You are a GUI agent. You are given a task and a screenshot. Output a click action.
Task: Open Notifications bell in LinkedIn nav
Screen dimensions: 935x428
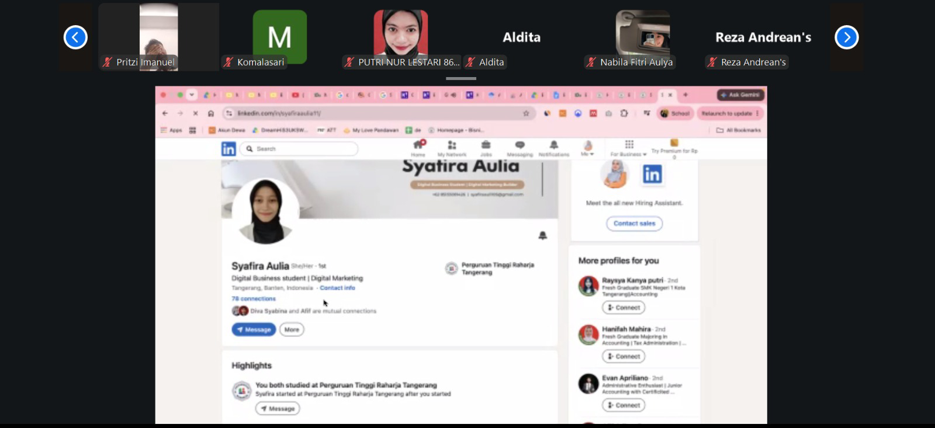pyautogui.click(x=553, y=148)
